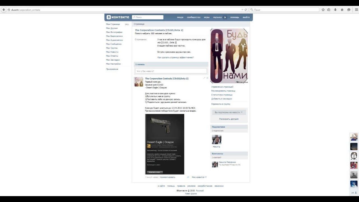Open Мои Друзья in left menu
This screenshot has height=202, width=359.
click(x=112, y=28)
